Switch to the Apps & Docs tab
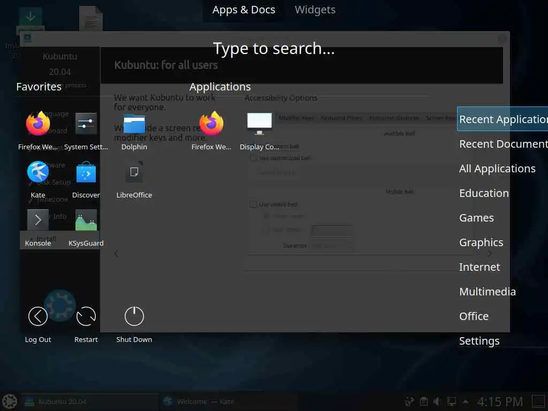 click(243, 10)
